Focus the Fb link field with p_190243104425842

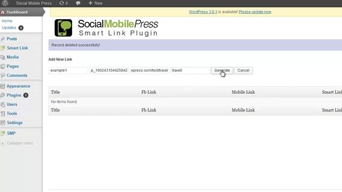(109, 70)
